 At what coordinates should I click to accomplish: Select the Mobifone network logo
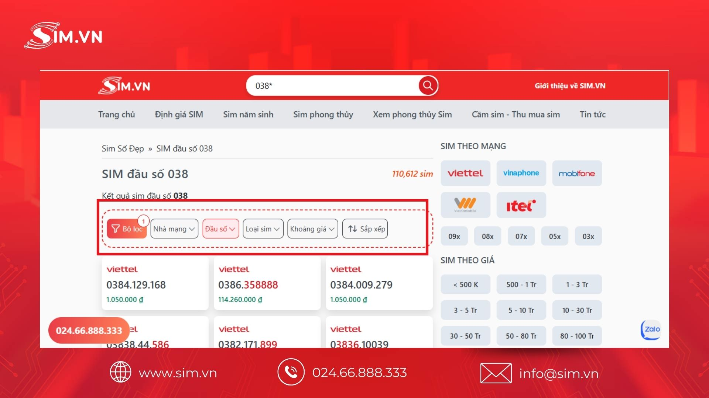coord(577,173)
